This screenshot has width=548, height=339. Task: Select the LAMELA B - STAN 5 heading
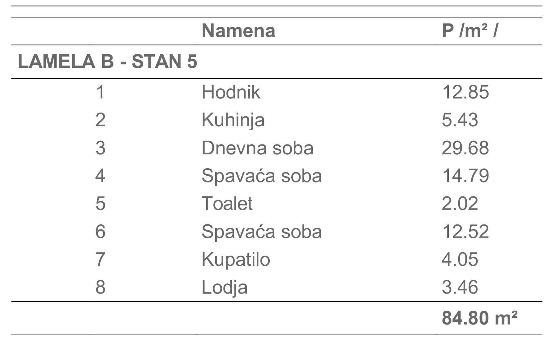coord(107,61)
